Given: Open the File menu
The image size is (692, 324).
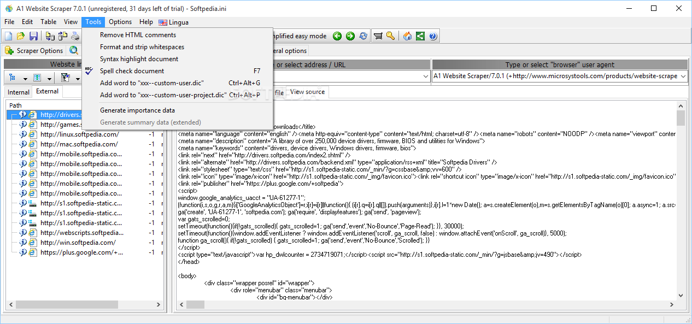Looking at the screenshot, I should point(9,22).
